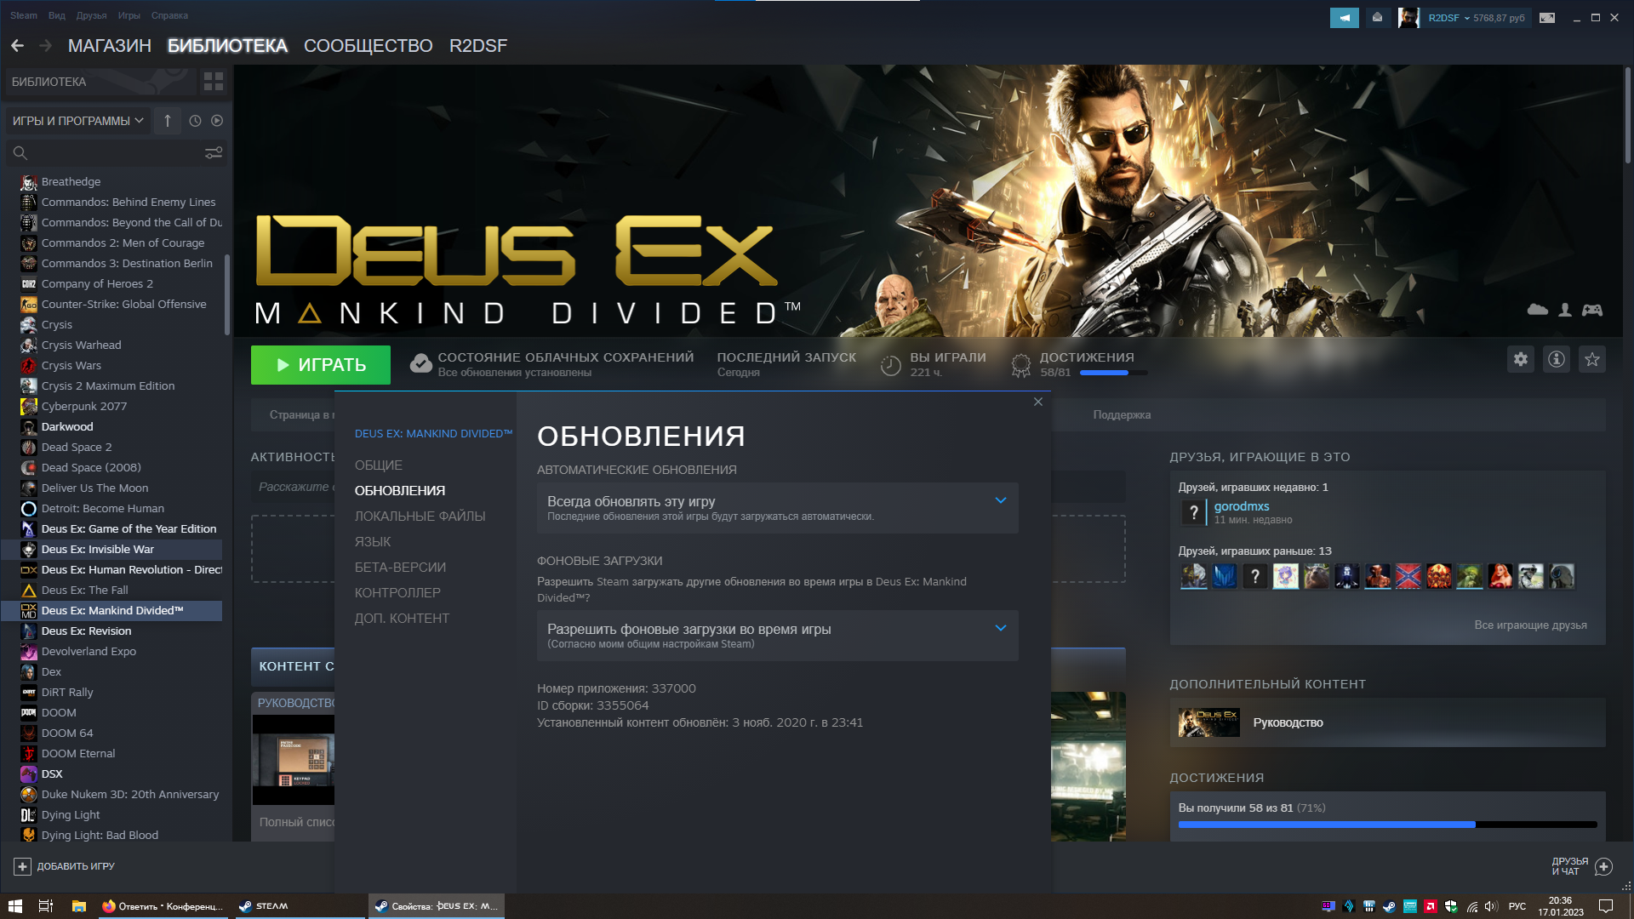The image size is (1634, 919).
Task: Go back using the left arrow
Action: [17, 46]
